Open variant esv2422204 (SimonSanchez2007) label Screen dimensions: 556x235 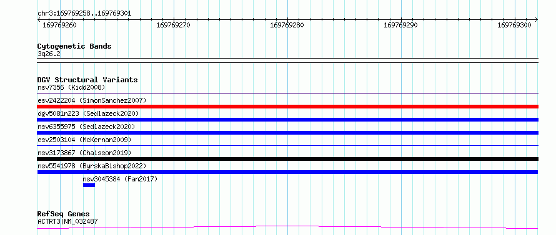point(92,100)
